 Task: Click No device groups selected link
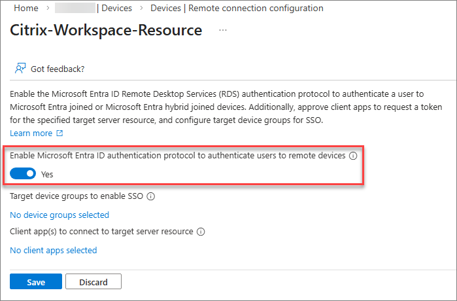point(59,215)
